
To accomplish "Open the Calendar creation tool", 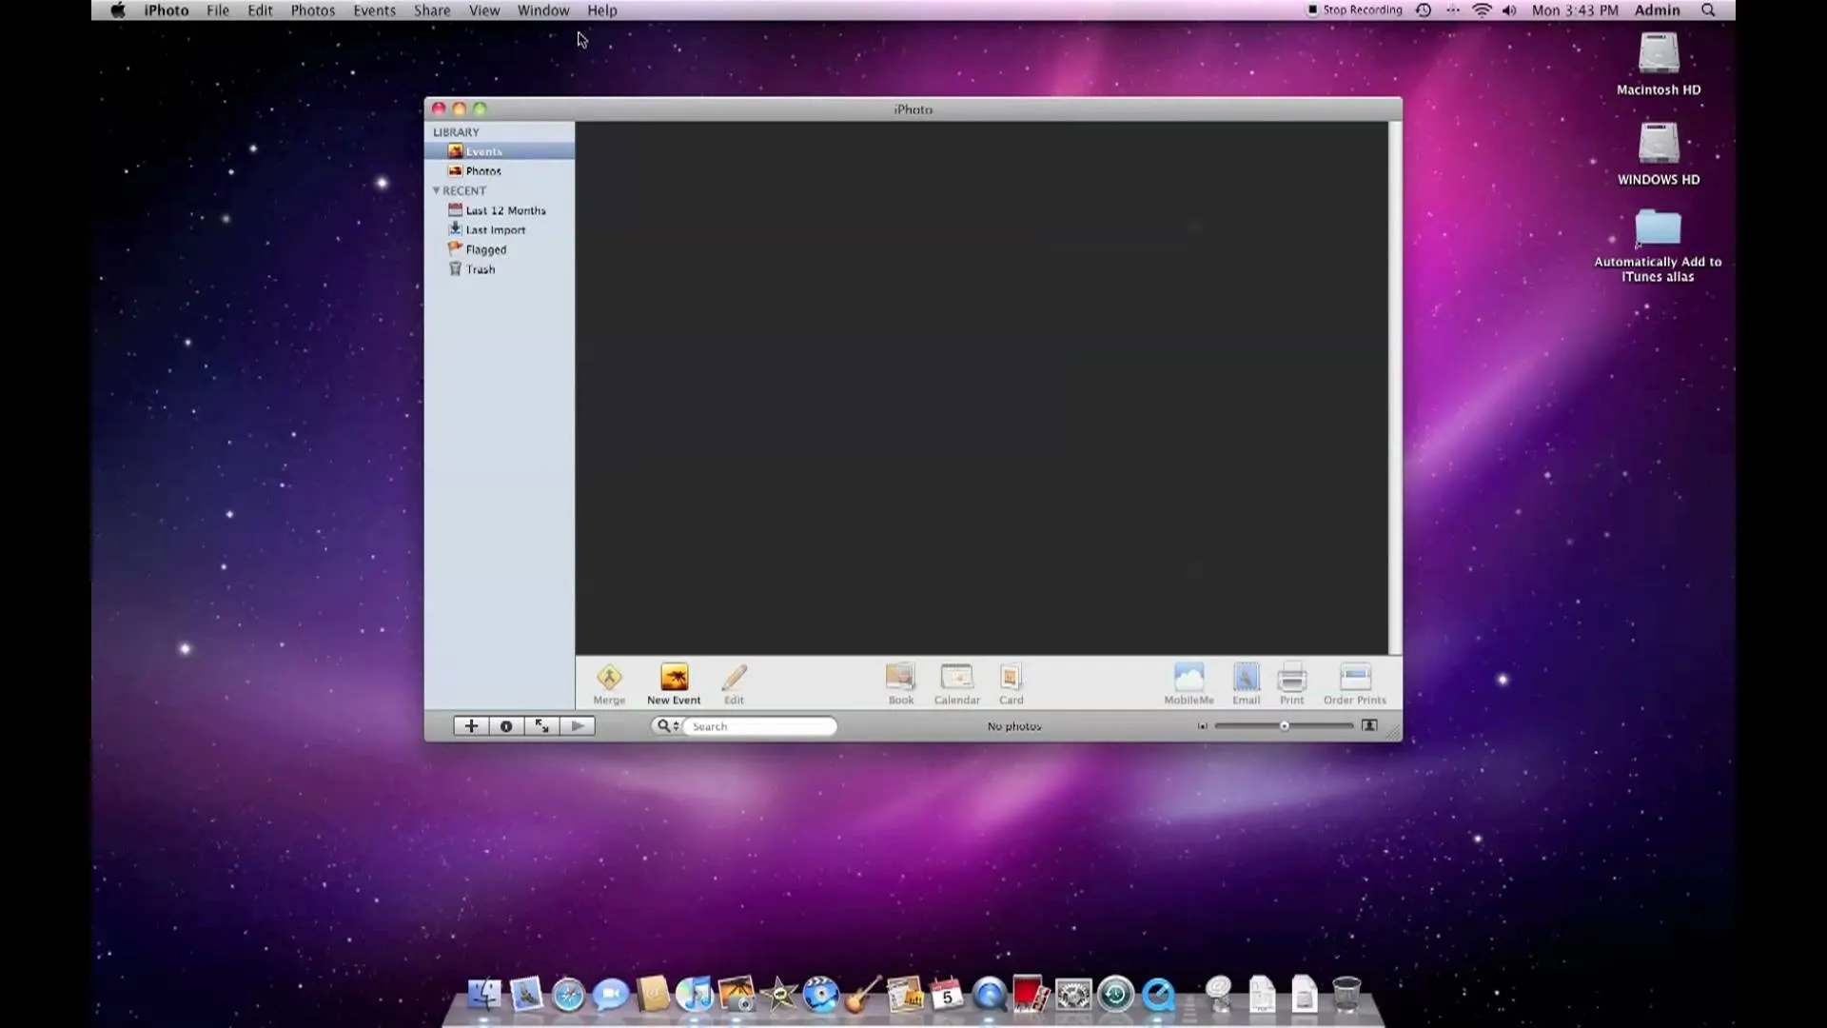I will (956, 677).
